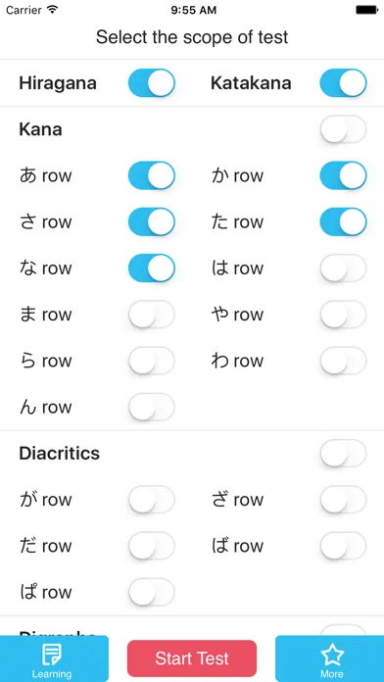This screenshot has height=682, width=384.
Task: Enable the Kana master toggle
Action: tap(343, 129)
